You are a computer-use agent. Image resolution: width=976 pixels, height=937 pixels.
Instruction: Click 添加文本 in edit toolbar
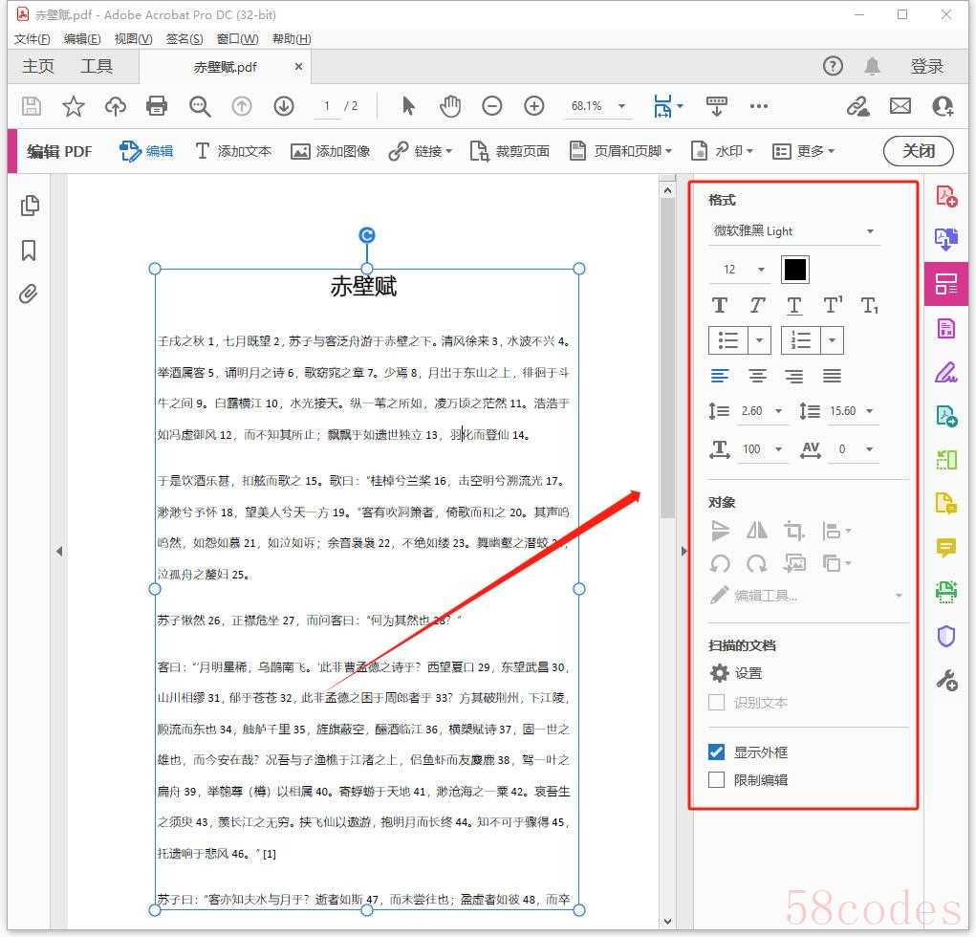pos(233,151)
